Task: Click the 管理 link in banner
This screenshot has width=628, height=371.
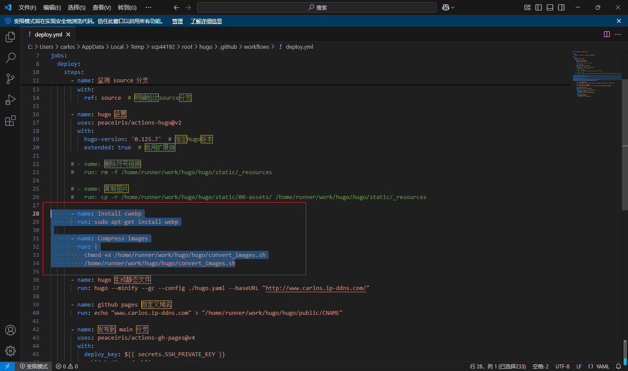Action: click(x=177, y=21)
